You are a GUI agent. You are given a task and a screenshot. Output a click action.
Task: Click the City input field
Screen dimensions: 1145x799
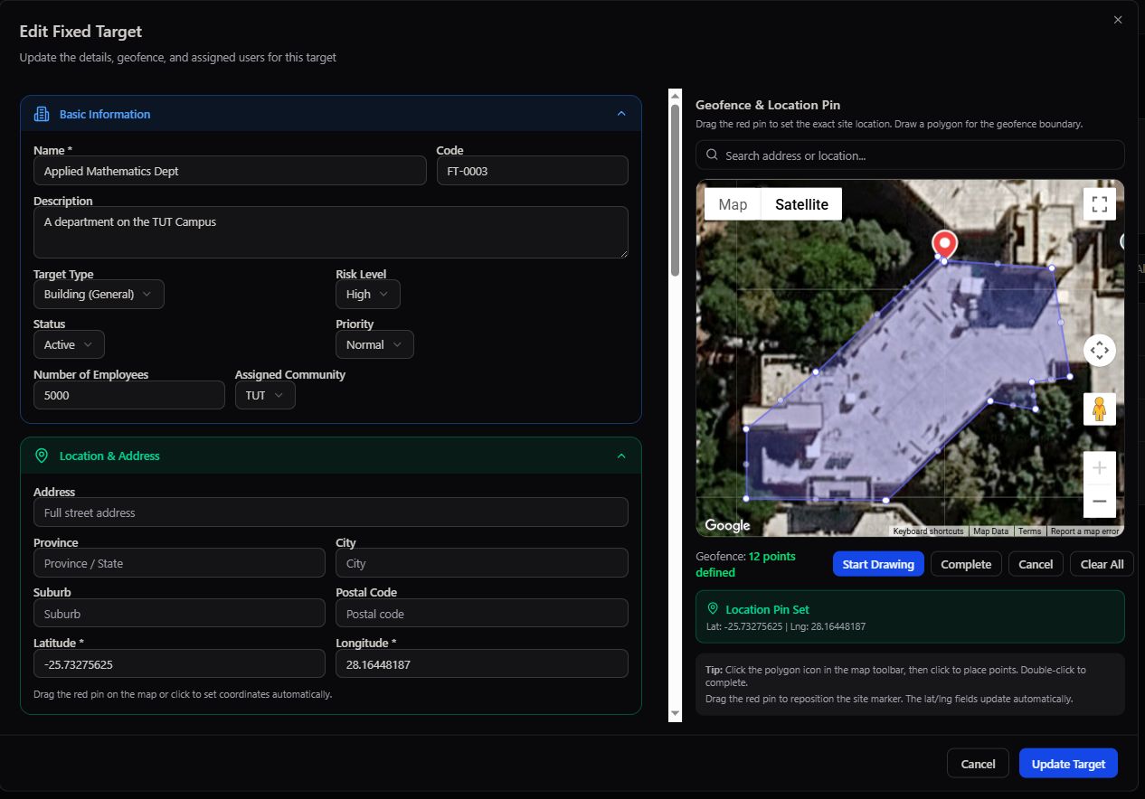tap(482, 563)
